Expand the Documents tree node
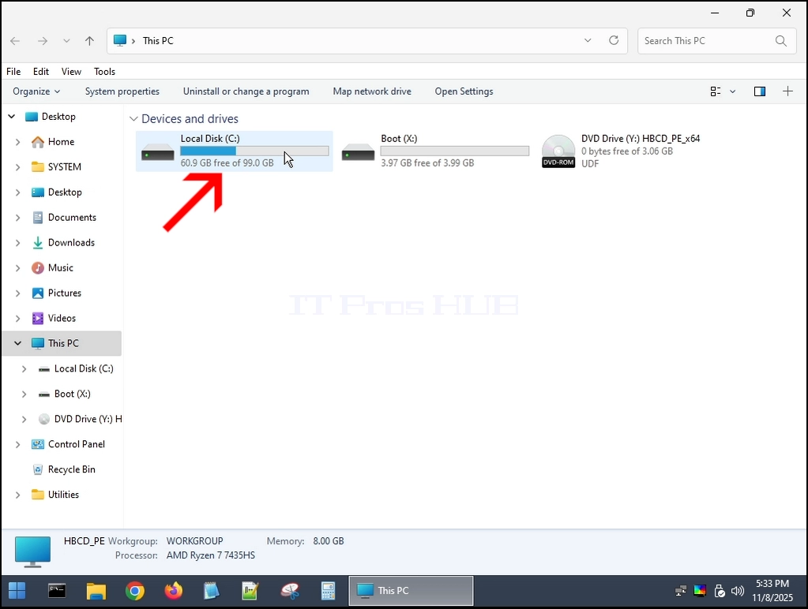 (17, 218)
